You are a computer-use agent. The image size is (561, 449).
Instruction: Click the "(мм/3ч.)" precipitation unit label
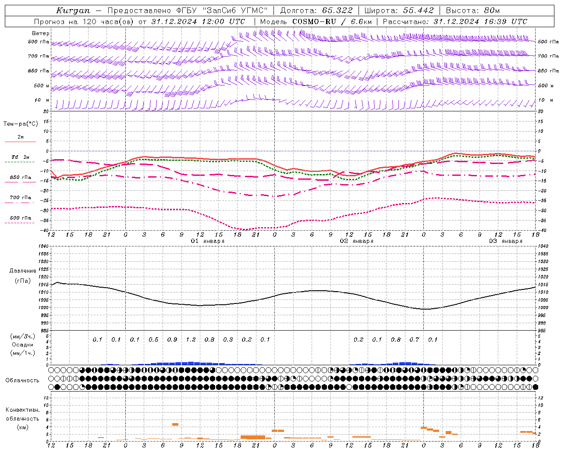coord(23,336)
